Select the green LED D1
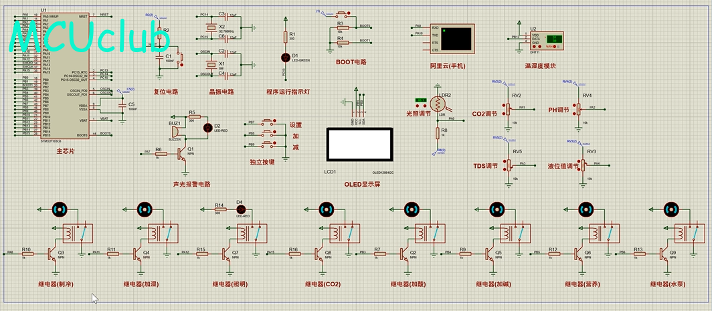 286,58
